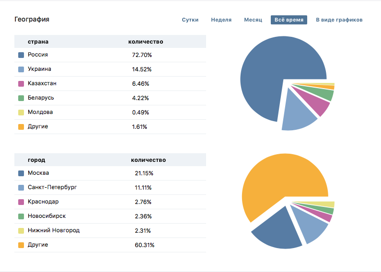Select the Неделя period tab
Screen dimensions: 381x272
(221, 20)
